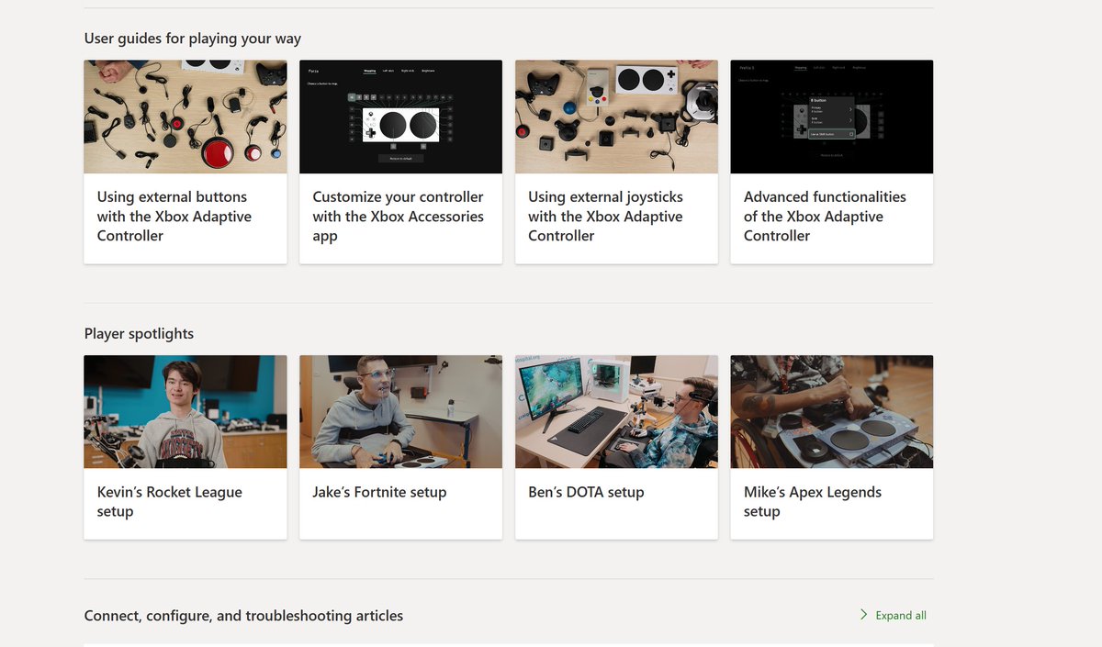The image size is (1102, 647).
Task: Open the external buttons guide thumbnail
Action: click(x=186, y=117)
